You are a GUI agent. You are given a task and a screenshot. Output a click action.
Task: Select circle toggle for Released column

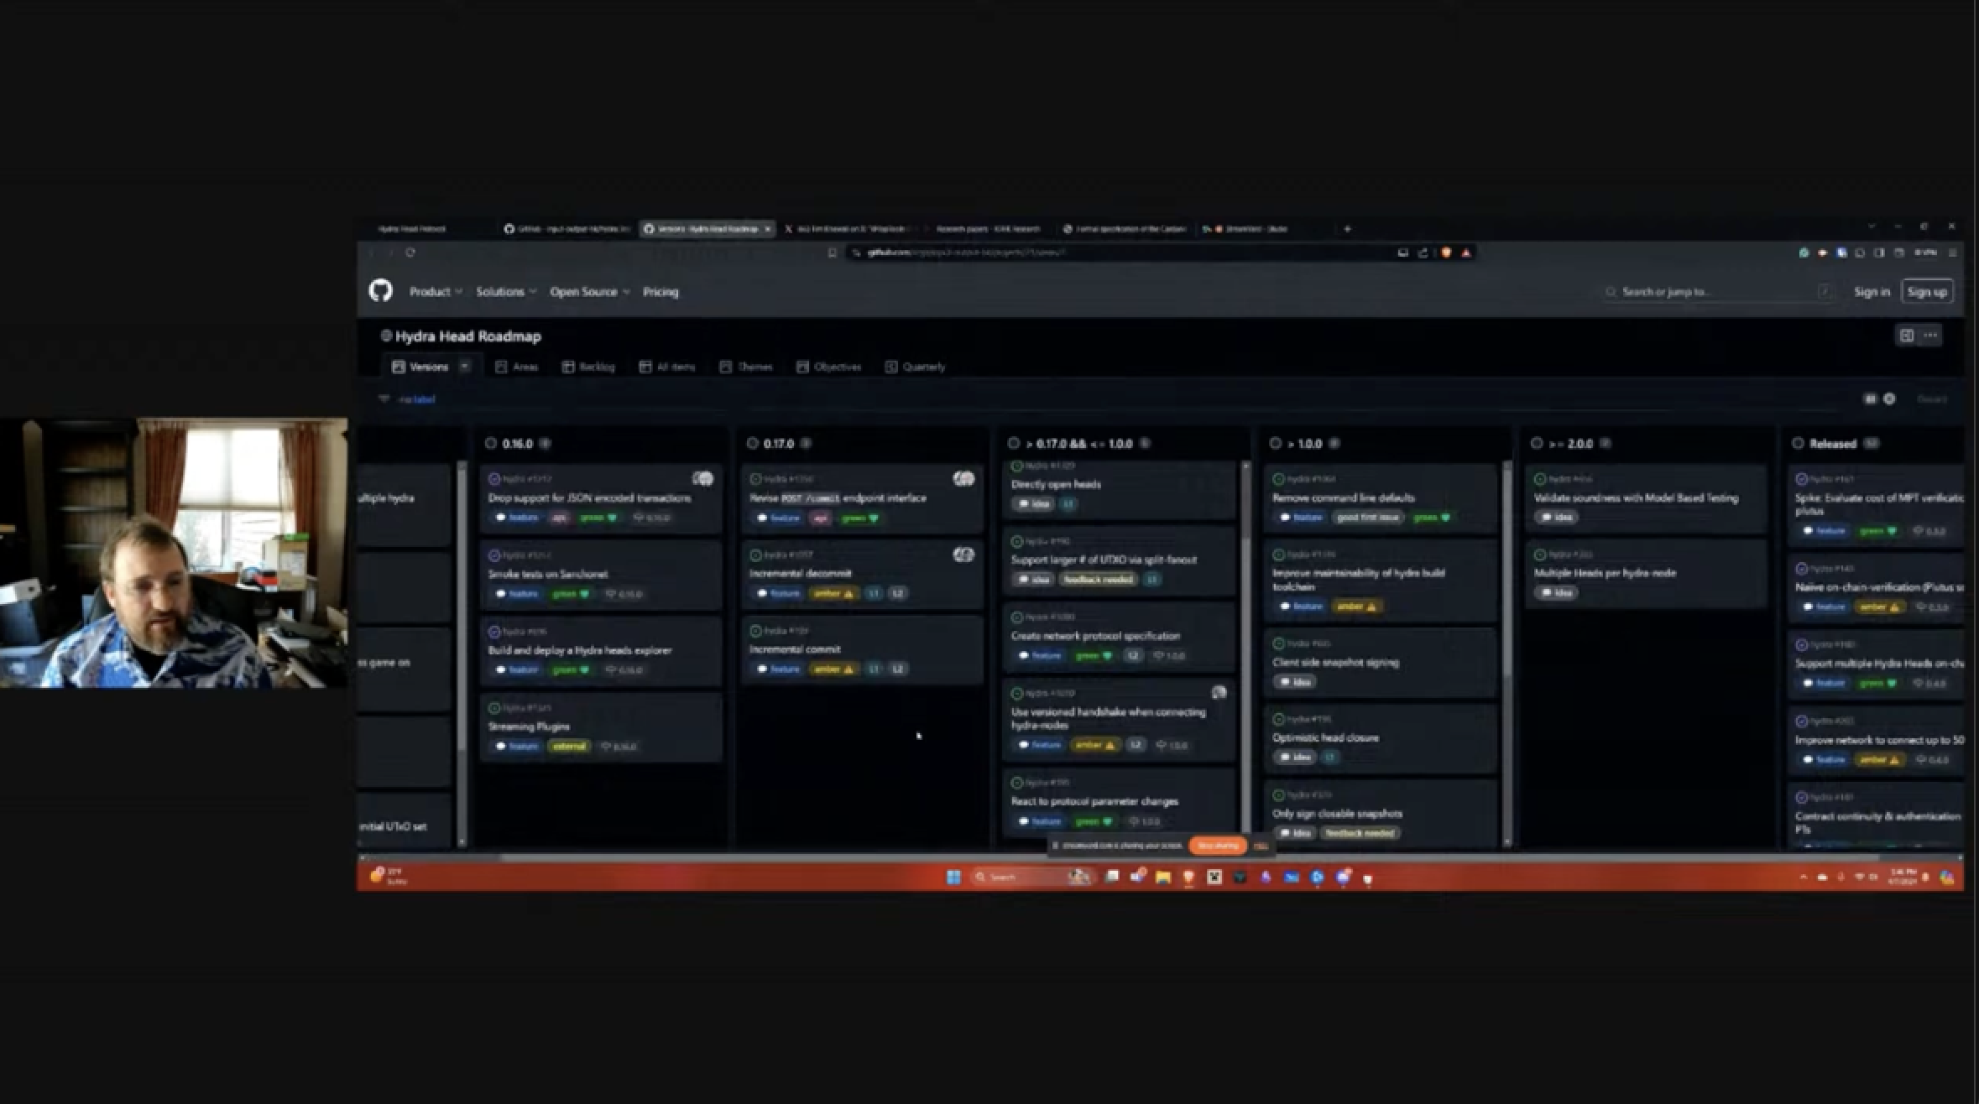1798,444
